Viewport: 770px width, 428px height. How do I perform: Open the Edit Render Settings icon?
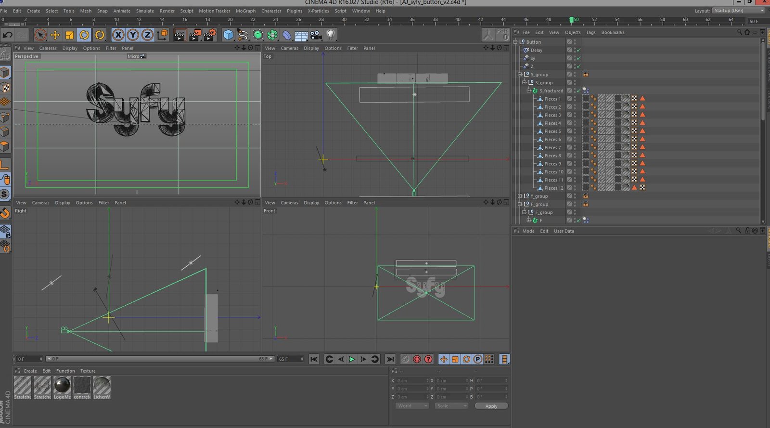coord(210,35)
